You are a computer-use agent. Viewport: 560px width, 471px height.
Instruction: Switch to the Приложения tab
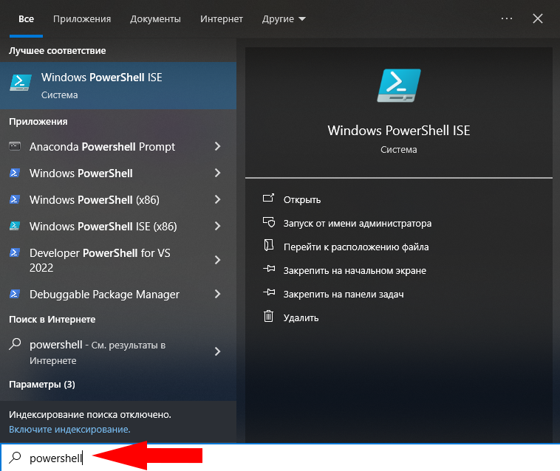pyautogui.click(x=82, y=18)
